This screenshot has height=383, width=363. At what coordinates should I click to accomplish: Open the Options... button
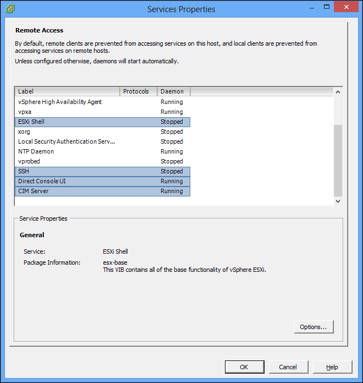313,327
